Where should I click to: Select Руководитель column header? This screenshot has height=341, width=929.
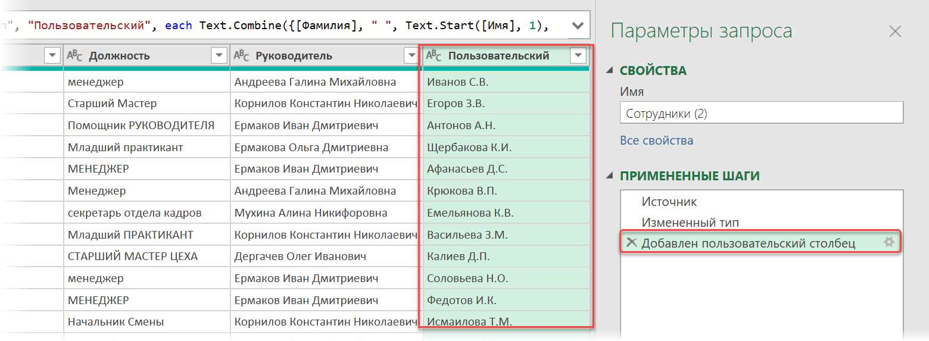pyautogui.click(x=326, y=55)
